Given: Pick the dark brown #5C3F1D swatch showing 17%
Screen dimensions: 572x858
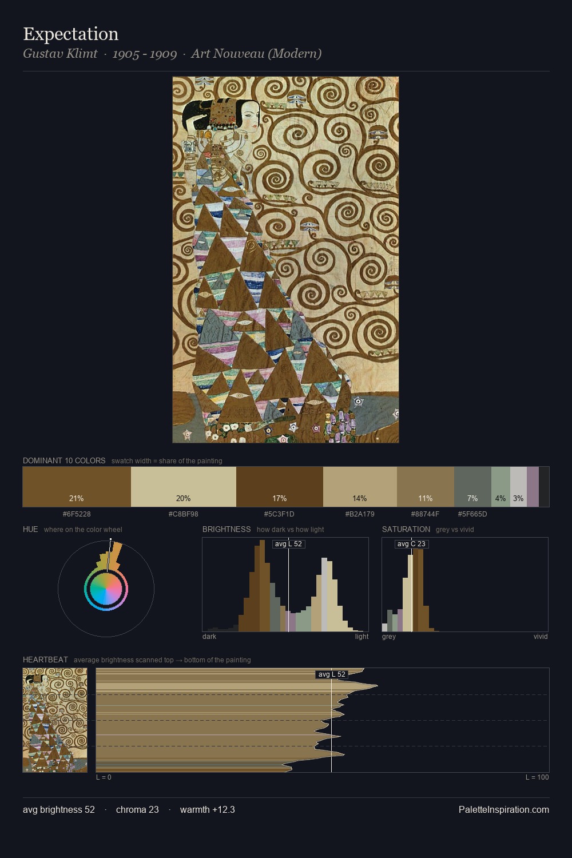Looking at the screenshot, I should (280, 487).
